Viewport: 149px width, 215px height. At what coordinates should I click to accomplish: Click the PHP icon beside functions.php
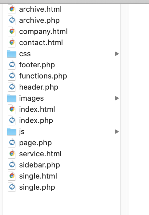coord(12,76)
